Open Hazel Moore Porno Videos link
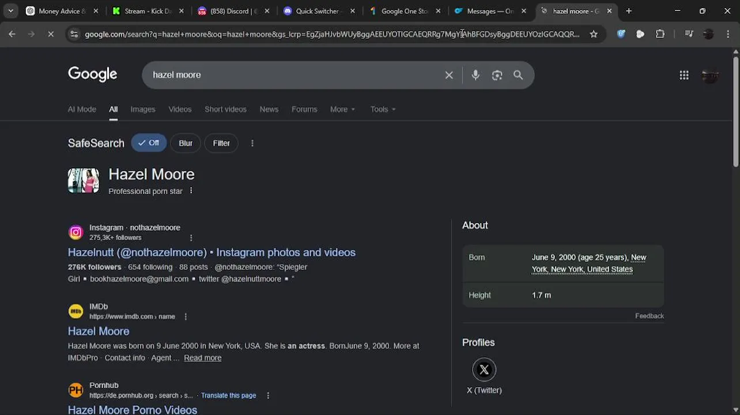The image size is (740, 415). (133, 410)
